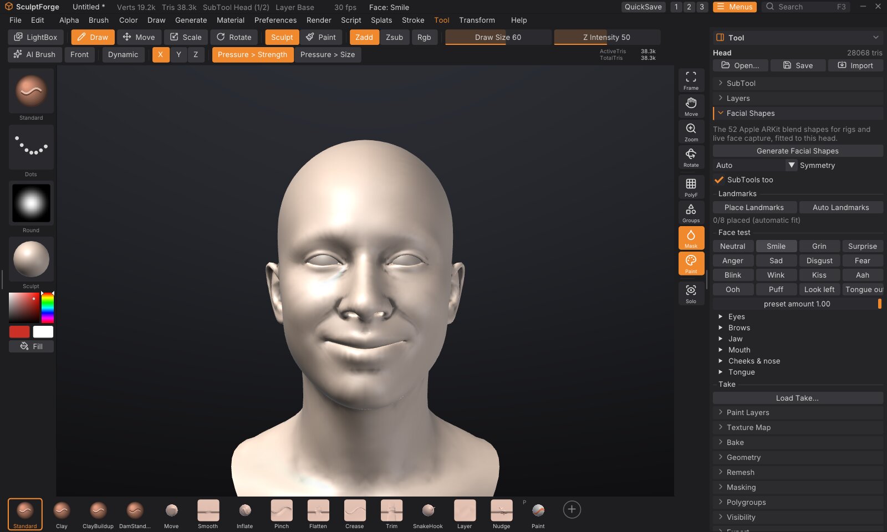Click the red color swatch
The image size is (887, 532).
pos(19,332)
